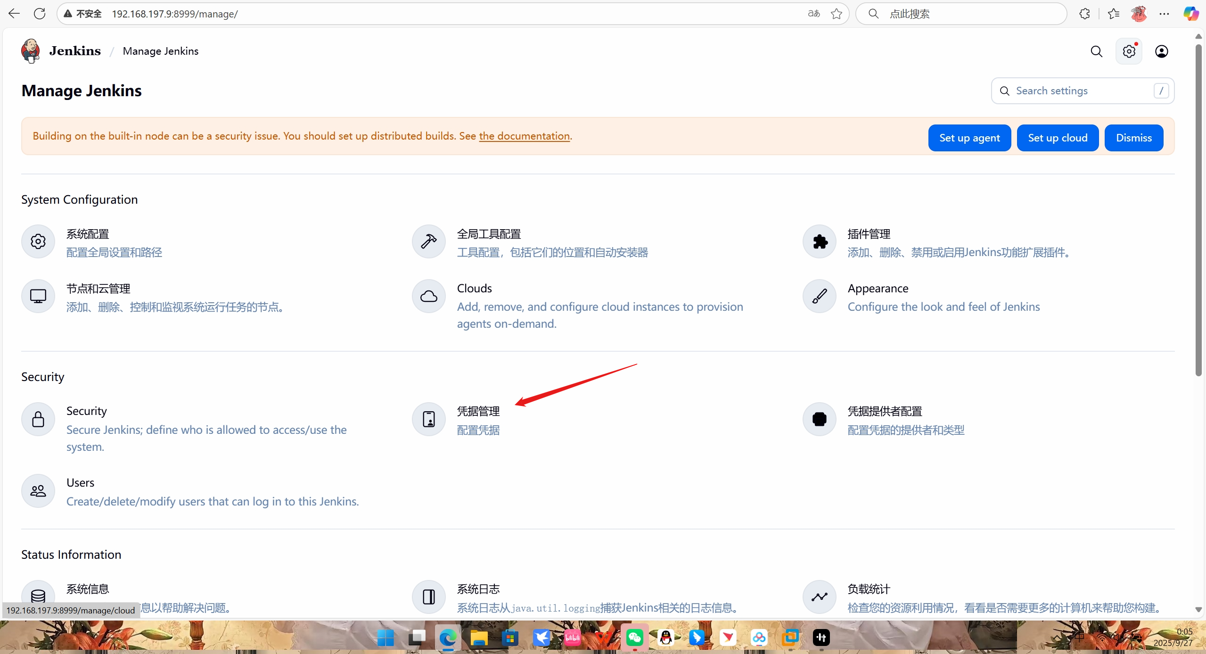This screenshot has width=1206, height=654.
Task: Click the page translate icon
Action: pyautogui.click(x=814, y=14)
